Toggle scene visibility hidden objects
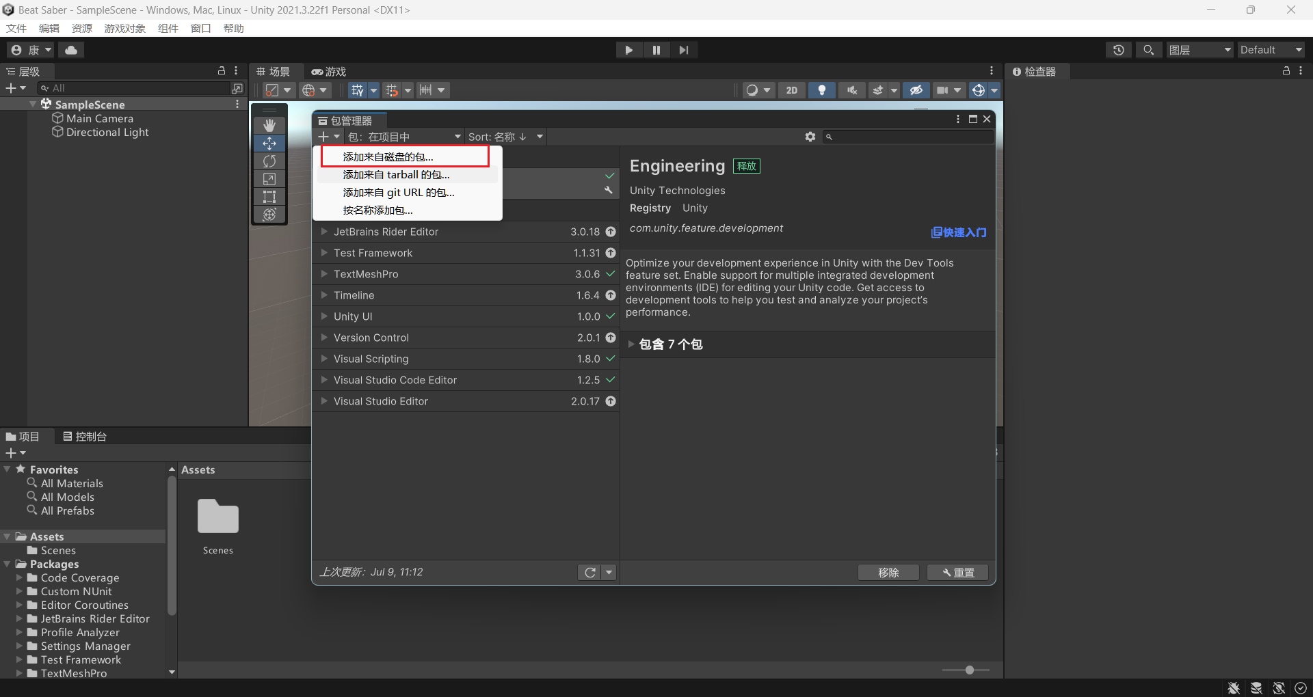This screenshot has height=697, width=1313. point(916,90)
